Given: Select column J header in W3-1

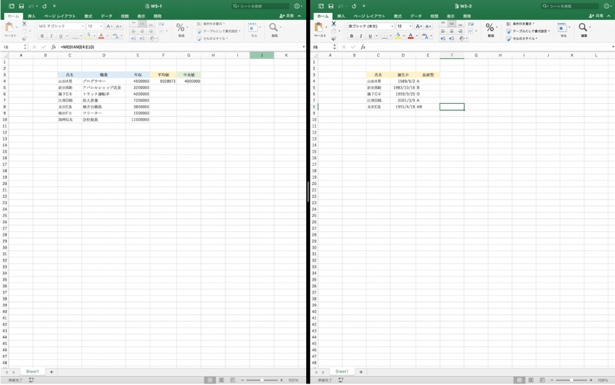Looking at the screenshot, I should [262, 55].
